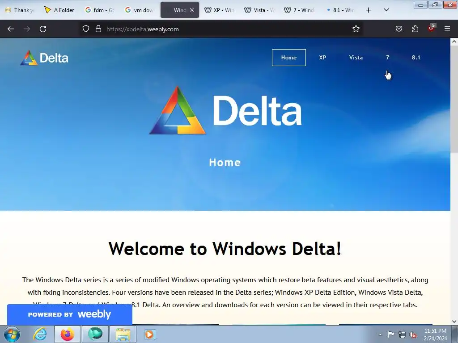Open the network tray icon
Image resolution: width=458 pixels, height=343 pixels.
(402, 335)
